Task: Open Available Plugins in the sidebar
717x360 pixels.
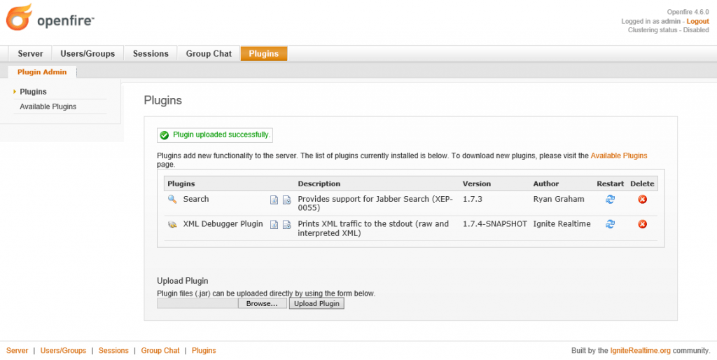Action: (x=48, y=106)
